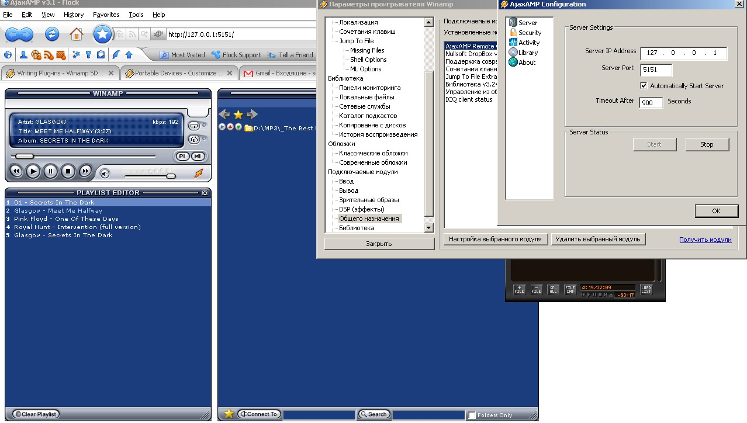Open the Получить модули link
This screenshot has height=423, width=747.
pyautogui.click(x=705, y=240)
